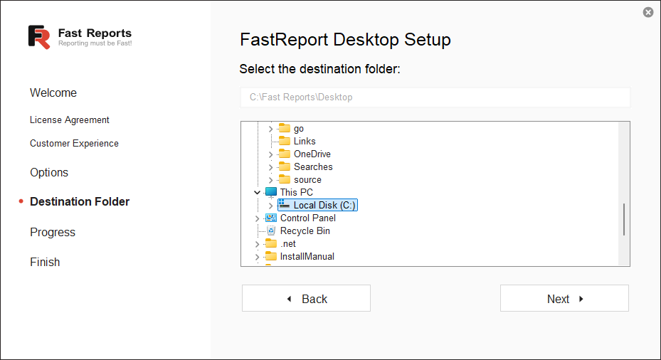Click the Searches folder icon
The height and width of the screenshot is (360, 661).
[285, 166]
